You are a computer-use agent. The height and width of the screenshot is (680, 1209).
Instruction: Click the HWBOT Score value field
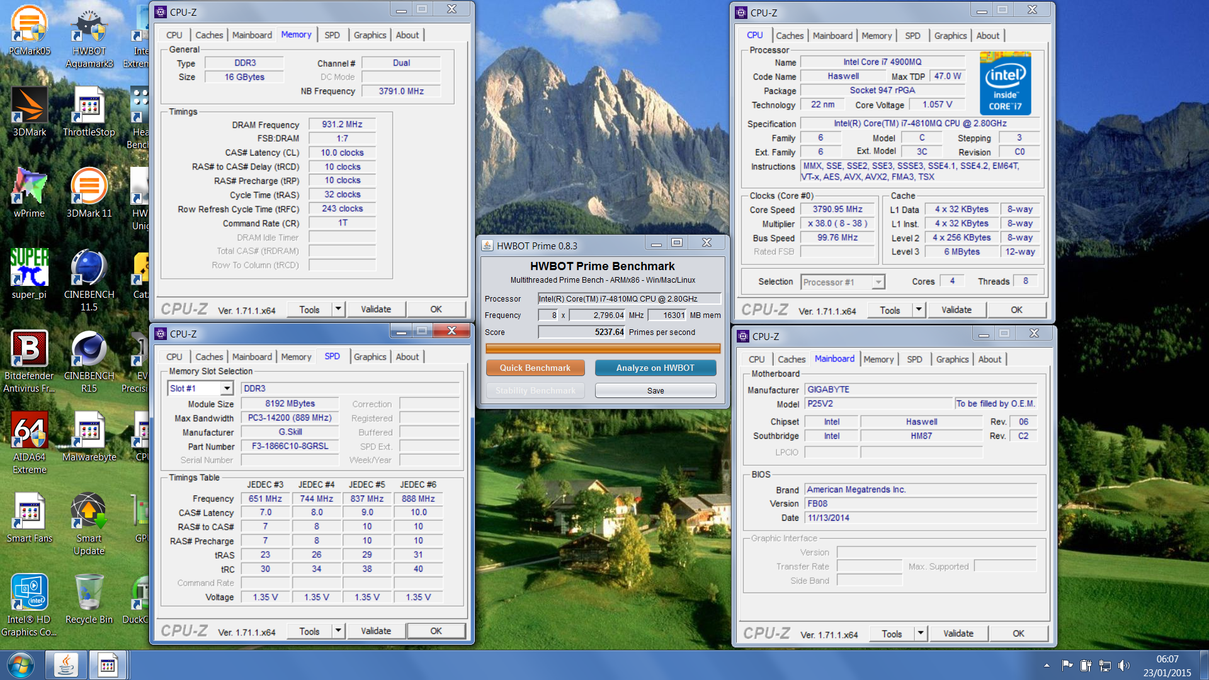click(x=581, y=332)
